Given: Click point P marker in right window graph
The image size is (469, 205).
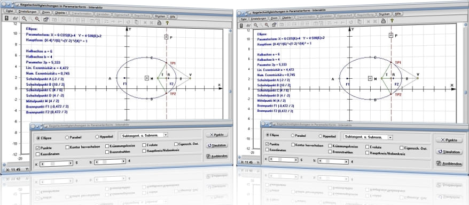Looking at the screenshot, I should (x=390, y=36).
